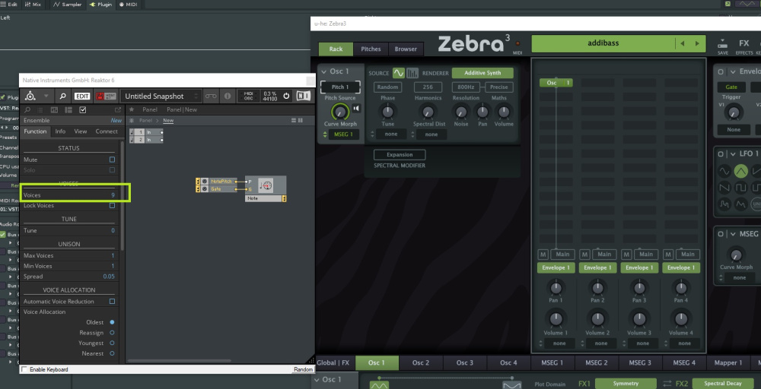Open the Note dropdown on the module
The width and height of the screenshot is (761, 389).
pos(266,198)
